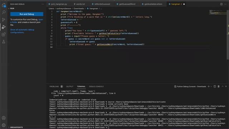Click the problems count badge
The image size is (229, 129).
point(62,87)
